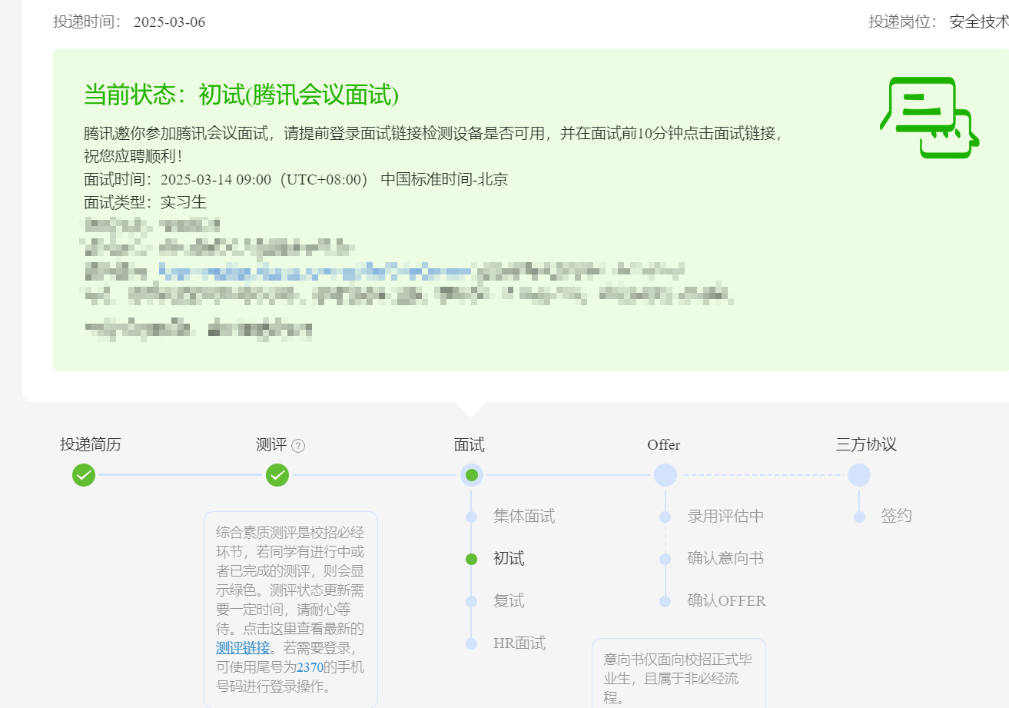Click the green interview chat icon

(x=929, y=118)
